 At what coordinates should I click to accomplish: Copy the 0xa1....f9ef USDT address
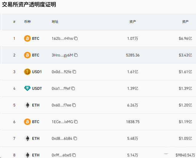[73, 88]
